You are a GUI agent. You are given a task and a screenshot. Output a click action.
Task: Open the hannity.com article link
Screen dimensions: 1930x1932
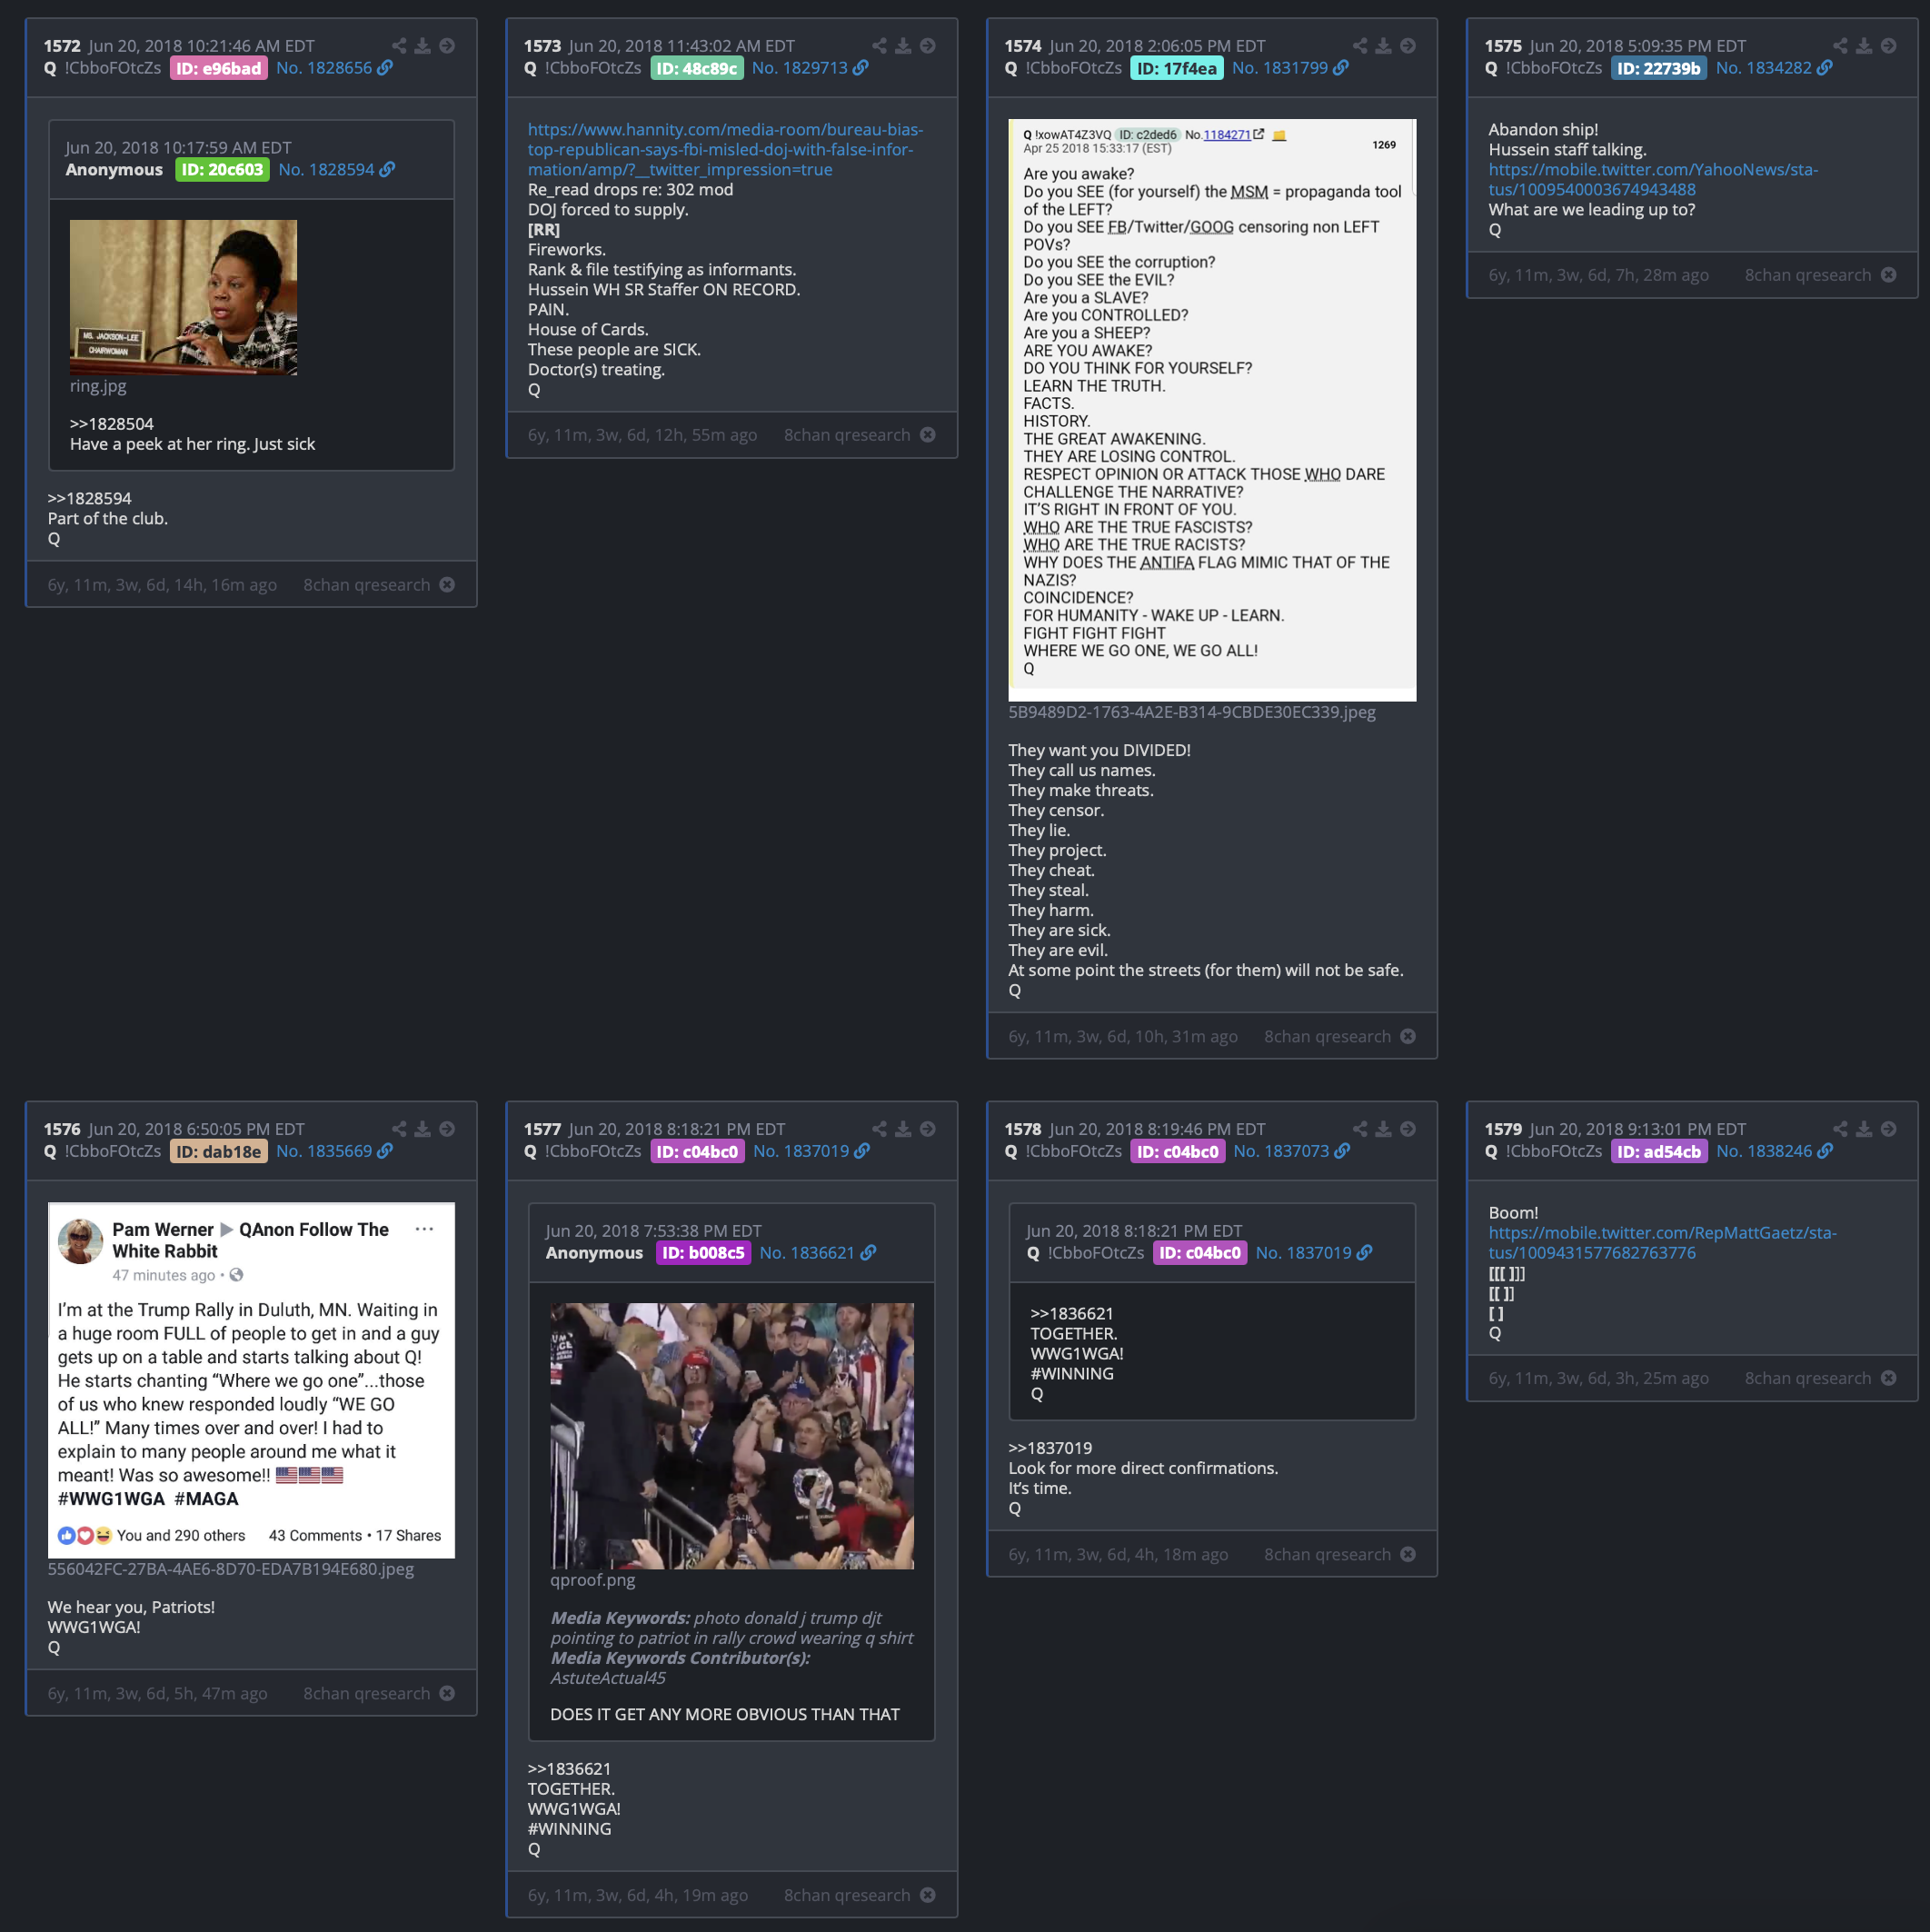coord(725,150)
